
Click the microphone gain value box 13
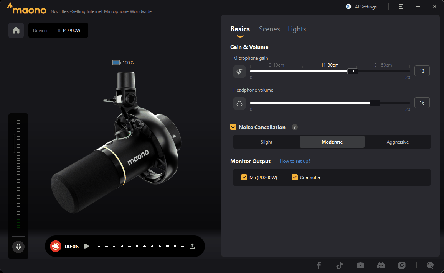pyautogui.click(x=422, y=71)
